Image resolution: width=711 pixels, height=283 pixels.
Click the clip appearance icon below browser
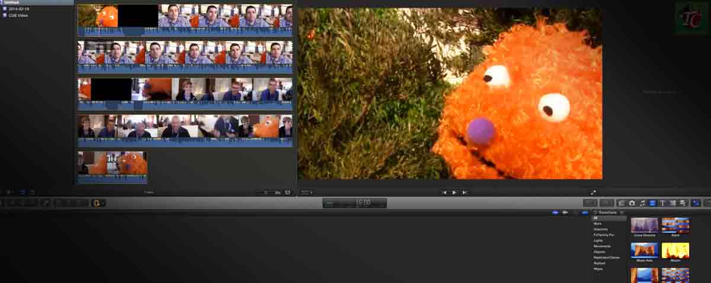coord(288,192)
